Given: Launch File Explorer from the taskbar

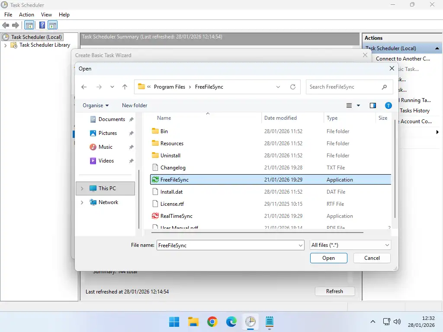Looking at the screenshot, I should point(193,322).
